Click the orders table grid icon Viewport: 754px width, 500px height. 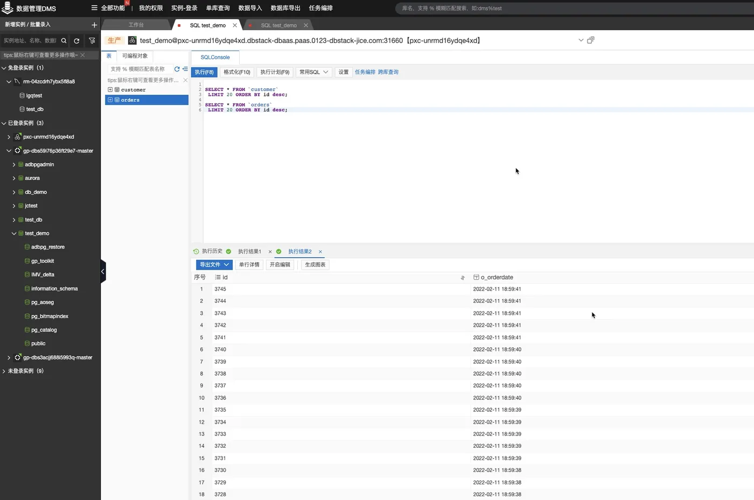(x=117, y=100)
